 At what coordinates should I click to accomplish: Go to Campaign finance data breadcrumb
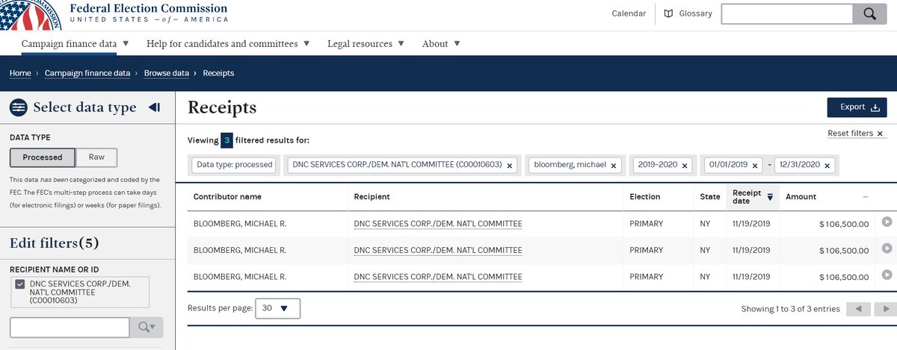[x=87, y=73]
